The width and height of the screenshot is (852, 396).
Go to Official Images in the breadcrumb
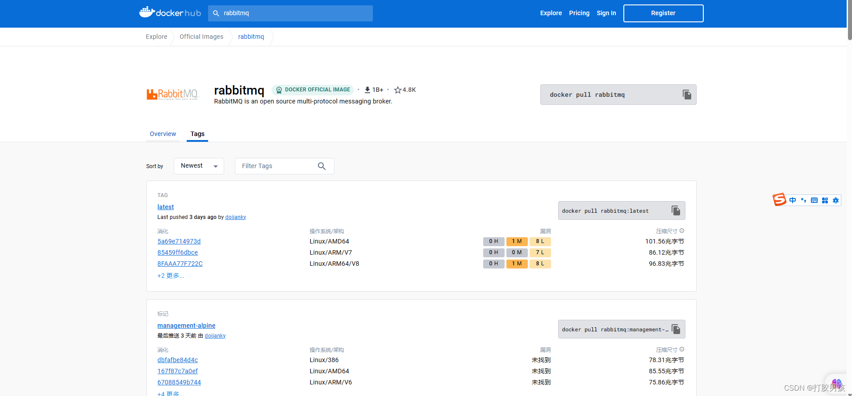tap(201, 37)
